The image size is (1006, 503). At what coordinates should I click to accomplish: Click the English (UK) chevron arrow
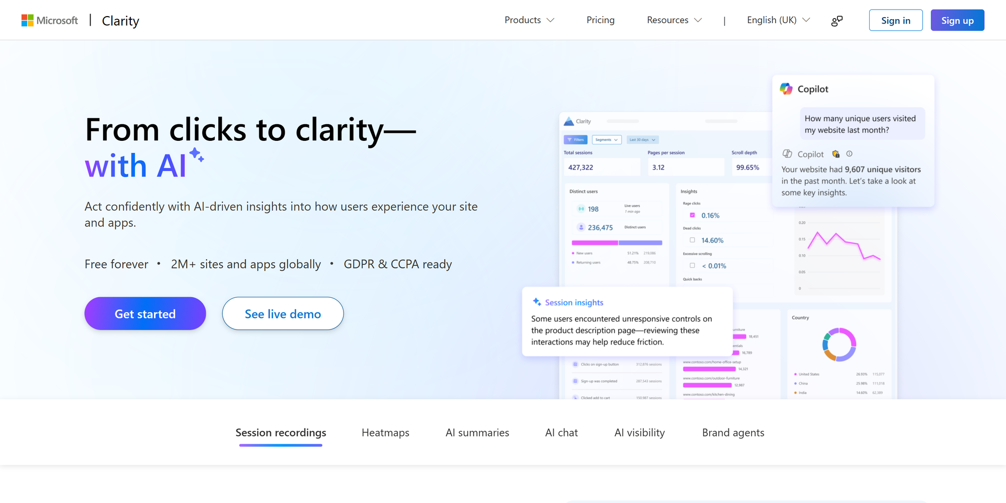coord(806,20)
